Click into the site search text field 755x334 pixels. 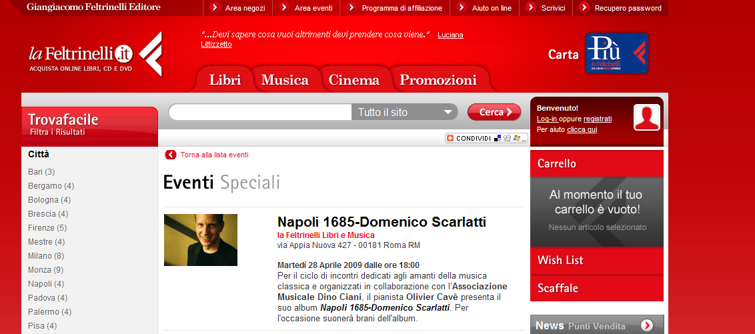tap(260, 112)
